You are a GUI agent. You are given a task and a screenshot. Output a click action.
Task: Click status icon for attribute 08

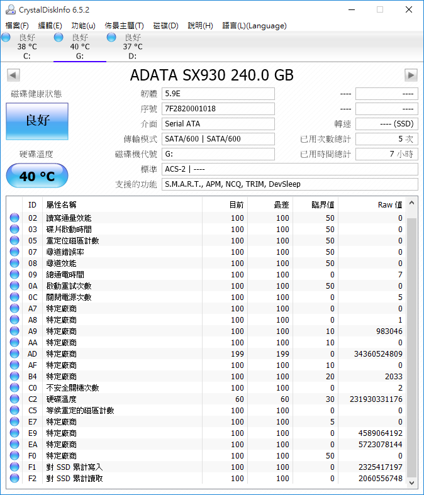click(14, 264)
